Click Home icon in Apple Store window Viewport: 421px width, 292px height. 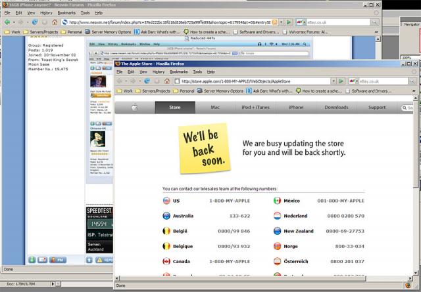click(167, 81)
